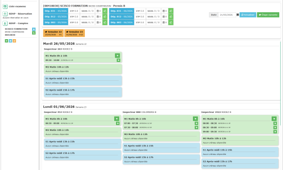Jump to Semaine 23 tab
This screenshot has height=170, width=283.
75,33
